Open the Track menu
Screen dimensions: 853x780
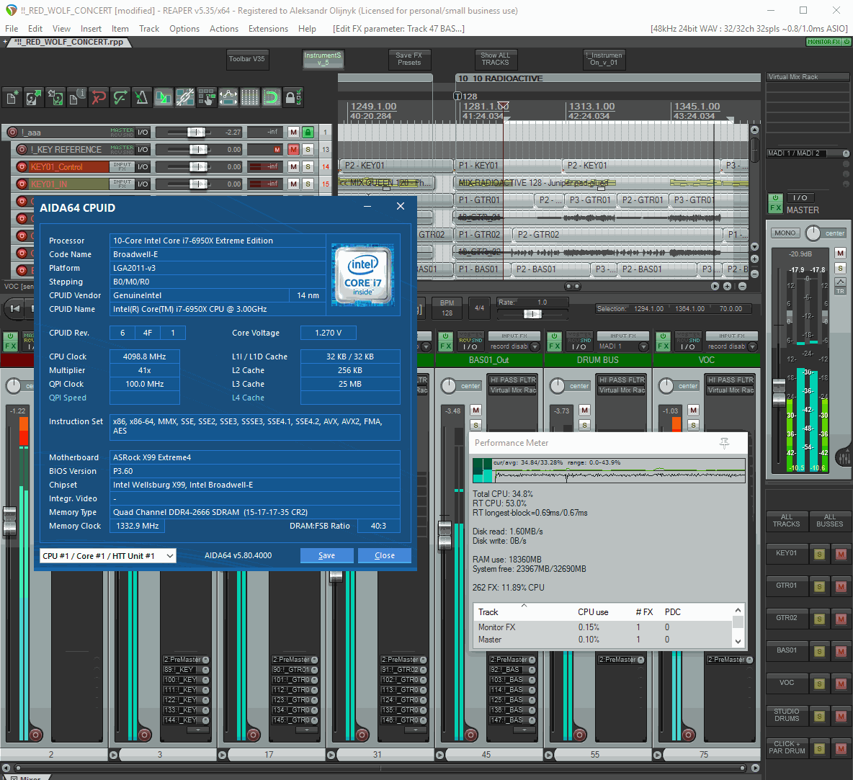tap(149, 29)
